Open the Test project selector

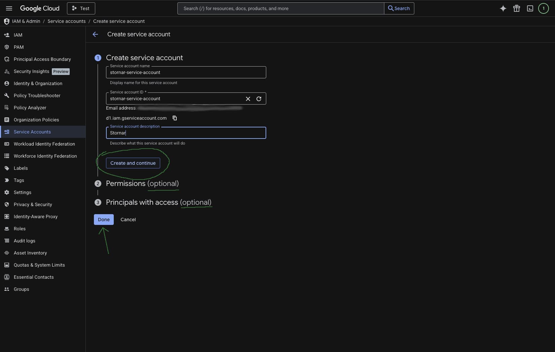coord(81,8)
